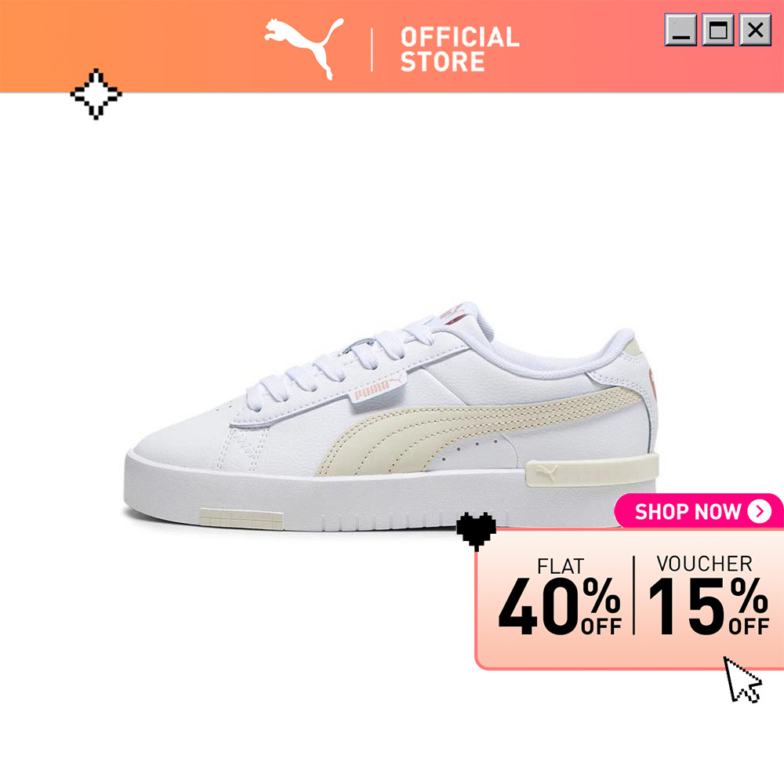
Task: Click the Puma leaping cat logo
Action: click(x=304, y=48)
